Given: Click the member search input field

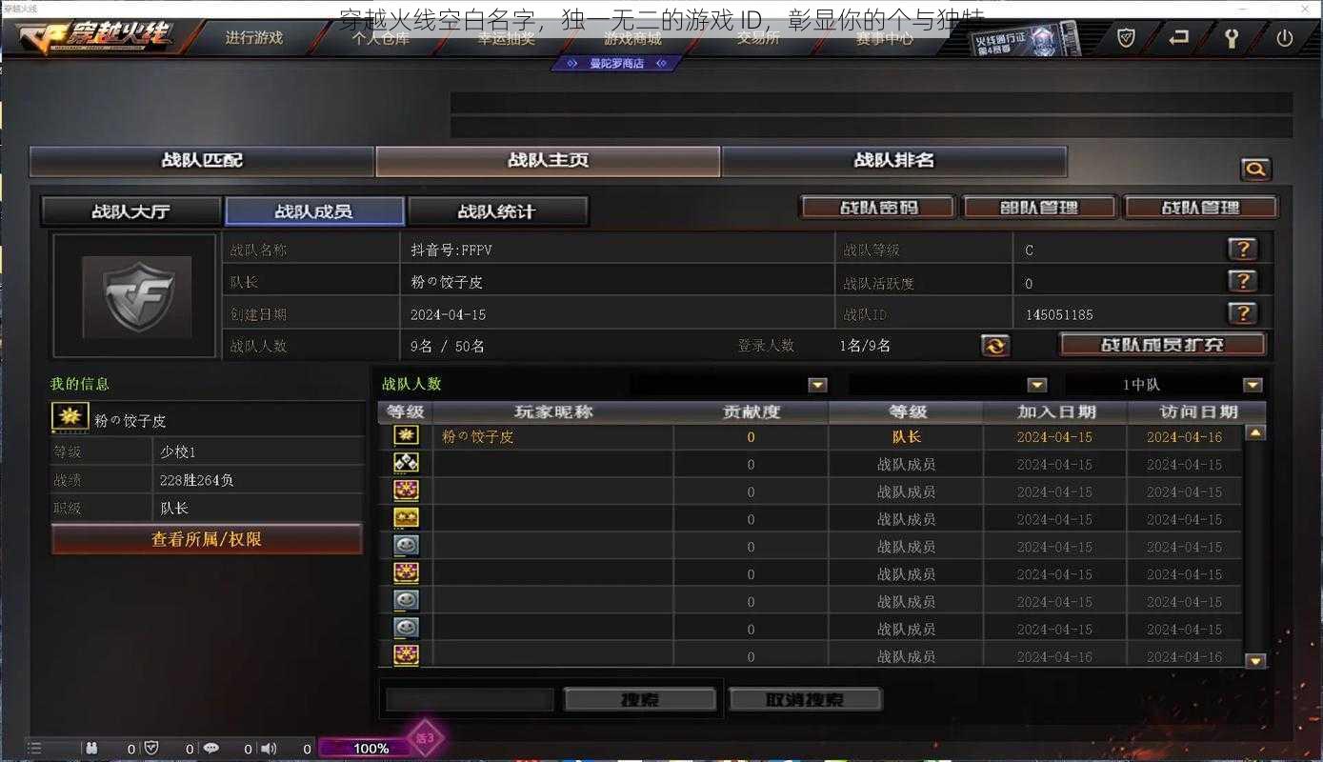Looking at the screenshot, I should pyautogui.click(x=470, y=700).
